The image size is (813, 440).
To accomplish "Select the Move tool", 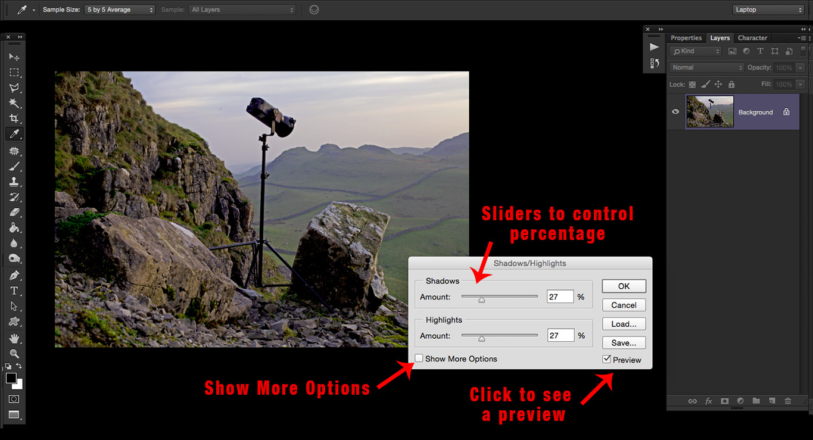I will (x=14, y=57).
